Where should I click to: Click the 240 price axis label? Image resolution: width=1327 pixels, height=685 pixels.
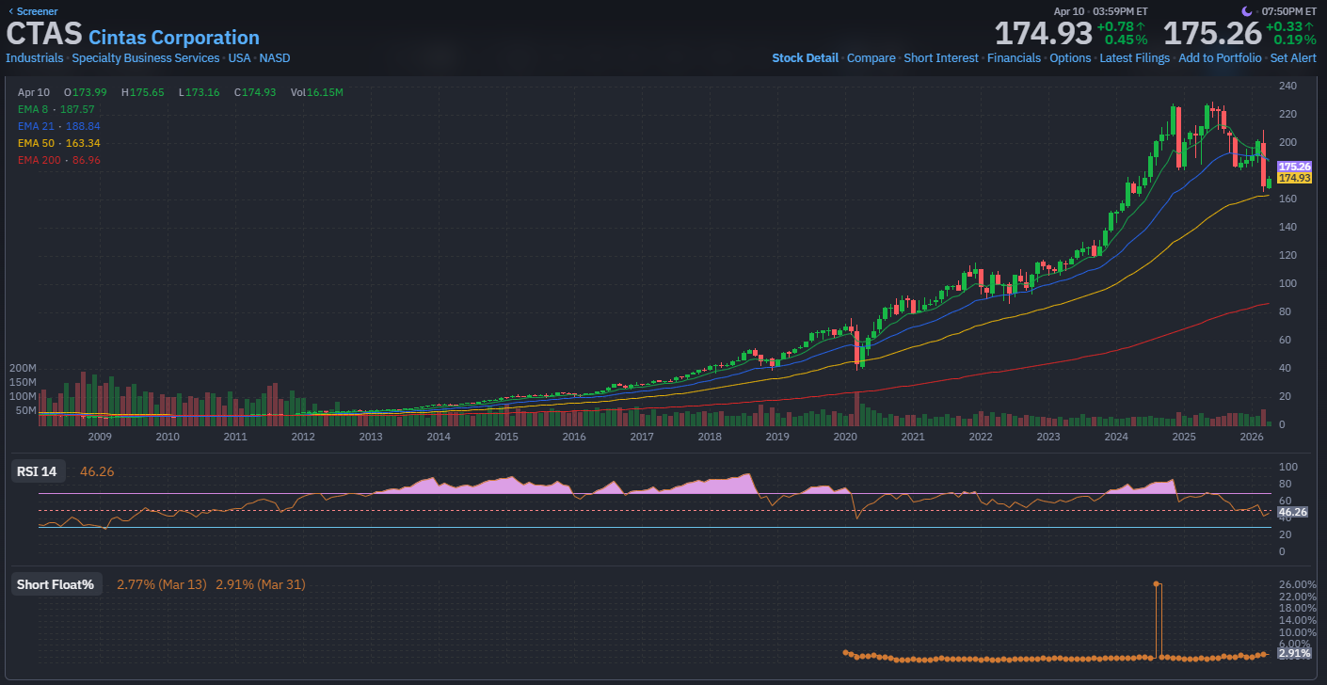coord(1287,86)
